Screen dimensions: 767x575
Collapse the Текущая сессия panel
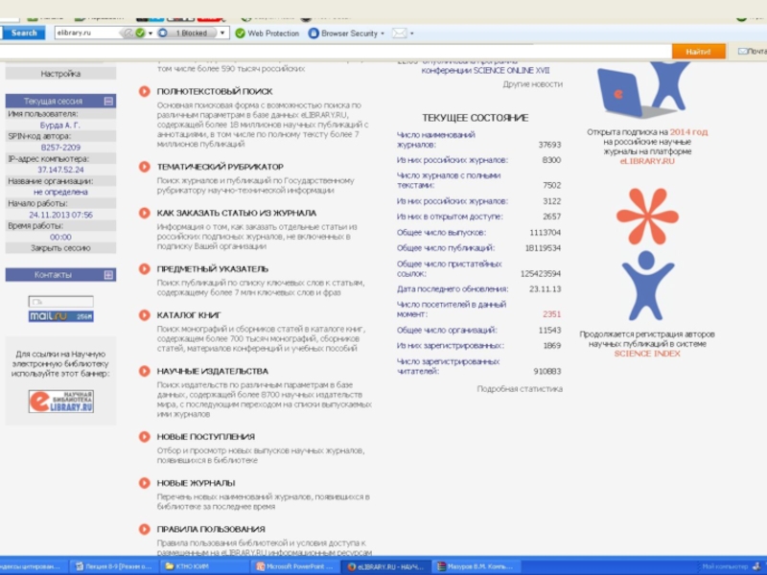(x=108, y=101)
